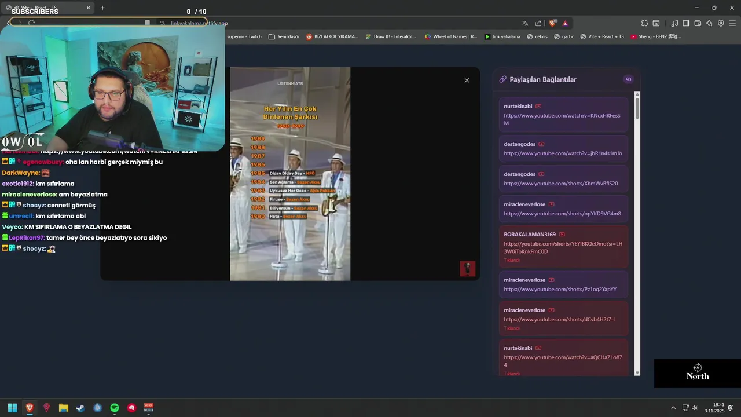Open the Draw It! bookmark
This screenshot has height=417, width=741.
(x=391, y=36)
